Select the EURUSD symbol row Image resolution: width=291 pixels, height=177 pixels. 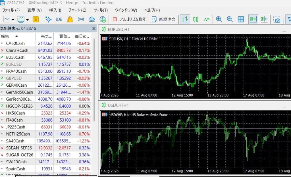pos(45,64)
